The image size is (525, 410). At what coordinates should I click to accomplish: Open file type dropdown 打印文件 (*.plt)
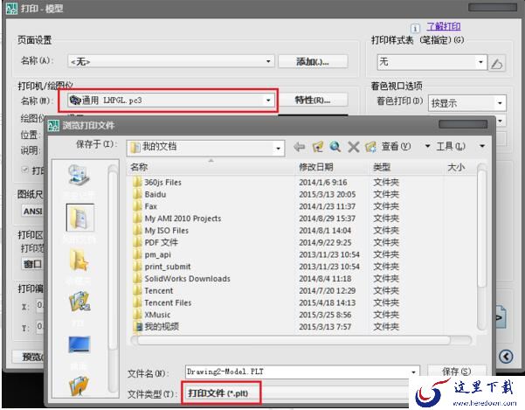point(294,393)
